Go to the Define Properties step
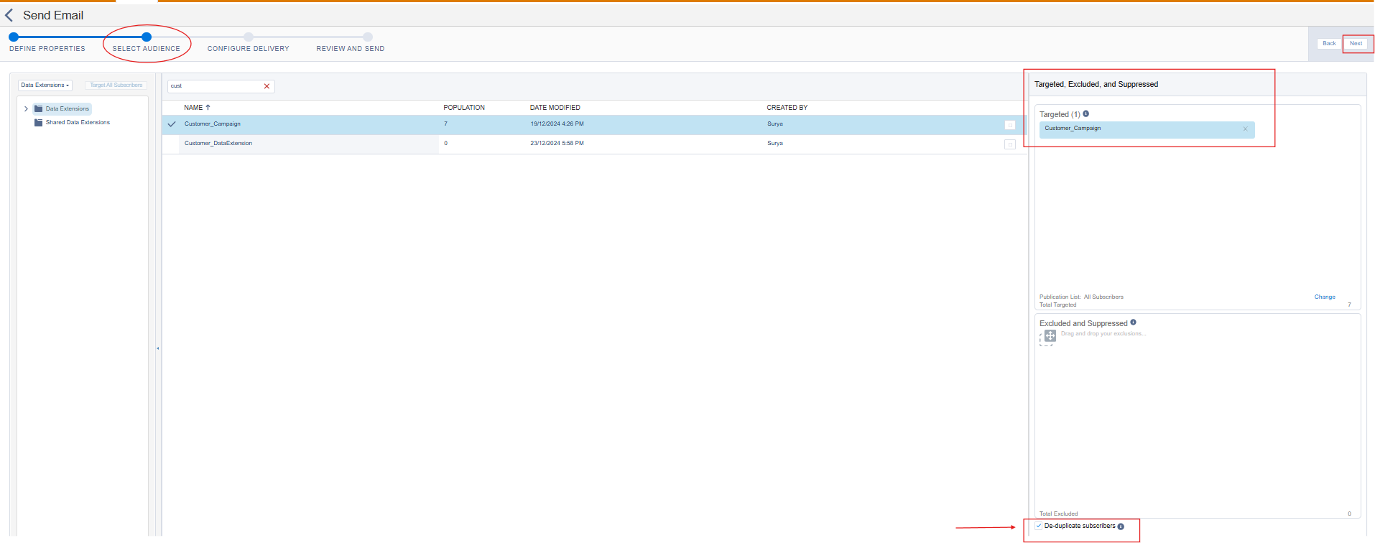Viewport: 1375px width, 543px height. click(x=14, y=37)
